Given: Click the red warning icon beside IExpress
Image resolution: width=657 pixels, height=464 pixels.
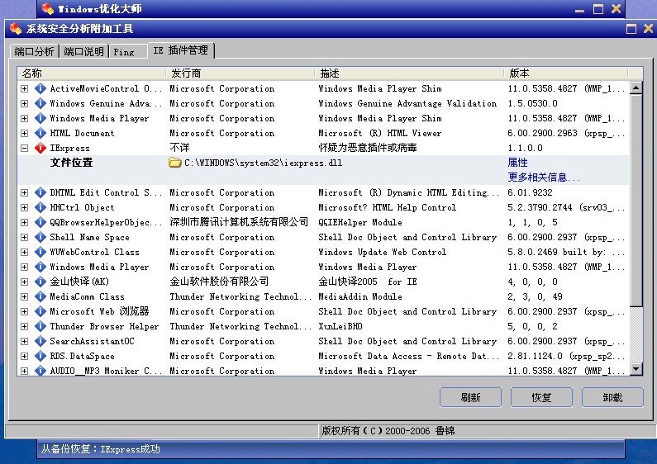Looking at the screenshot, I should [40, 149].
